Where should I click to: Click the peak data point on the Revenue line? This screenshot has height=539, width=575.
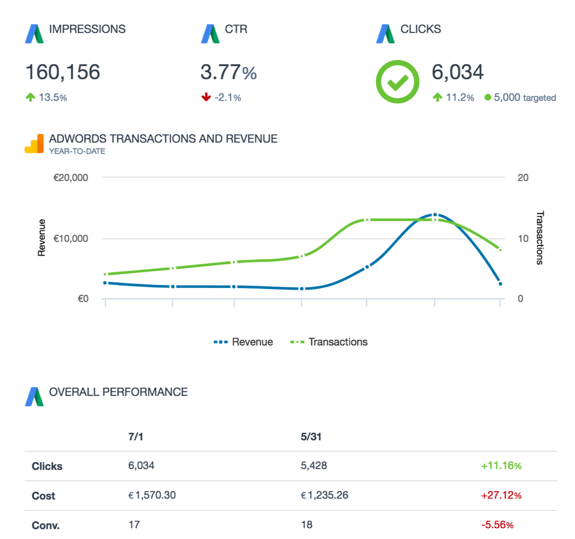[435, 214]
